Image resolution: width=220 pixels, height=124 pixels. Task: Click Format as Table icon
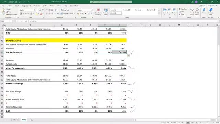[x=106, y=10]
